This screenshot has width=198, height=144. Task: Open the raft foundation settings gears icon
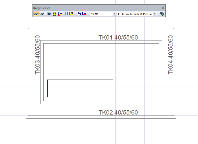tap(162, 14)
